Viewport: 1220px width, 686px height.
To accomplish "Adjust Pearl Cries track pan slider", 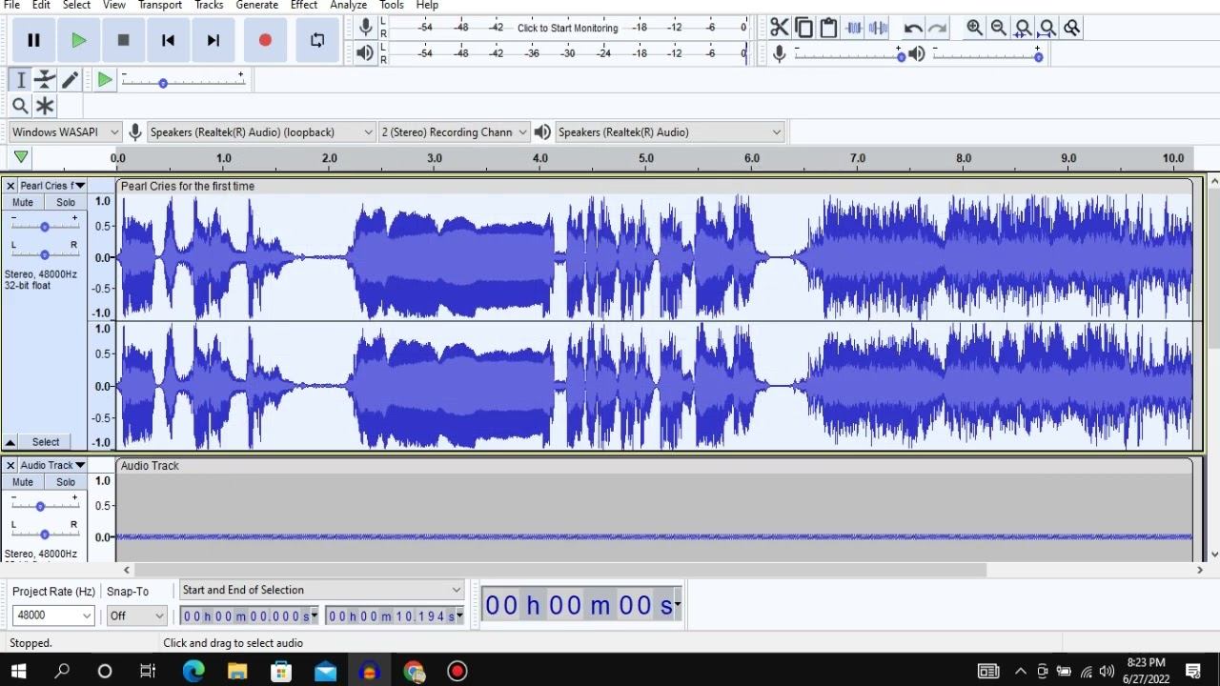I will point(44,253).
